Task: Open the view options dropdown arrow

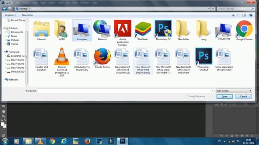Action: (x=238, y=15)
